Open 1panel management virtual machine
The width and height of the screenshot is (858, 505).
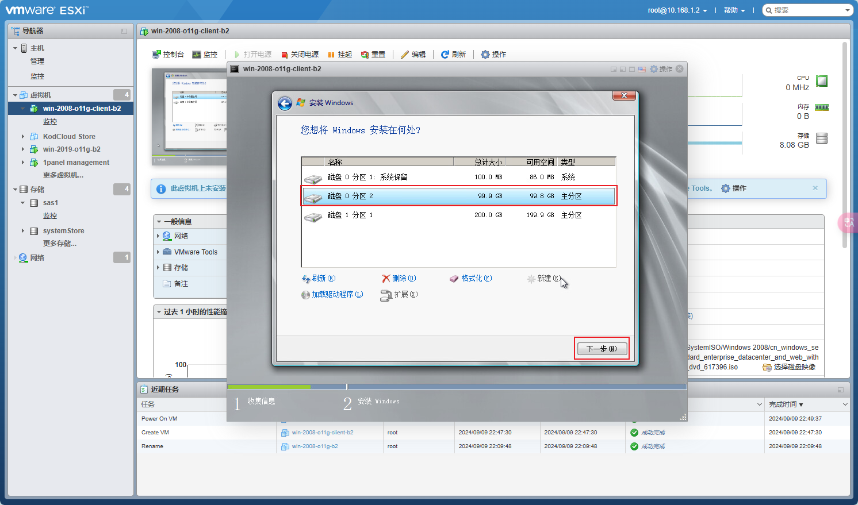click(76, 163)
